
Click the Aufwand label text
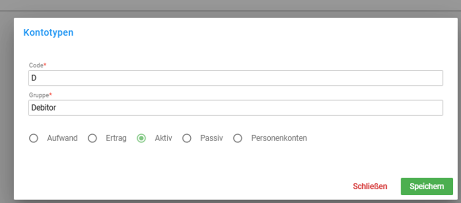(62, 138)
